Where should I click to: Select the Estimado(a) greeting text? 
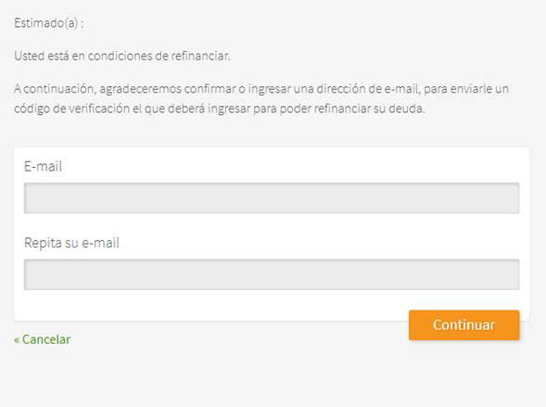(49, 23)
